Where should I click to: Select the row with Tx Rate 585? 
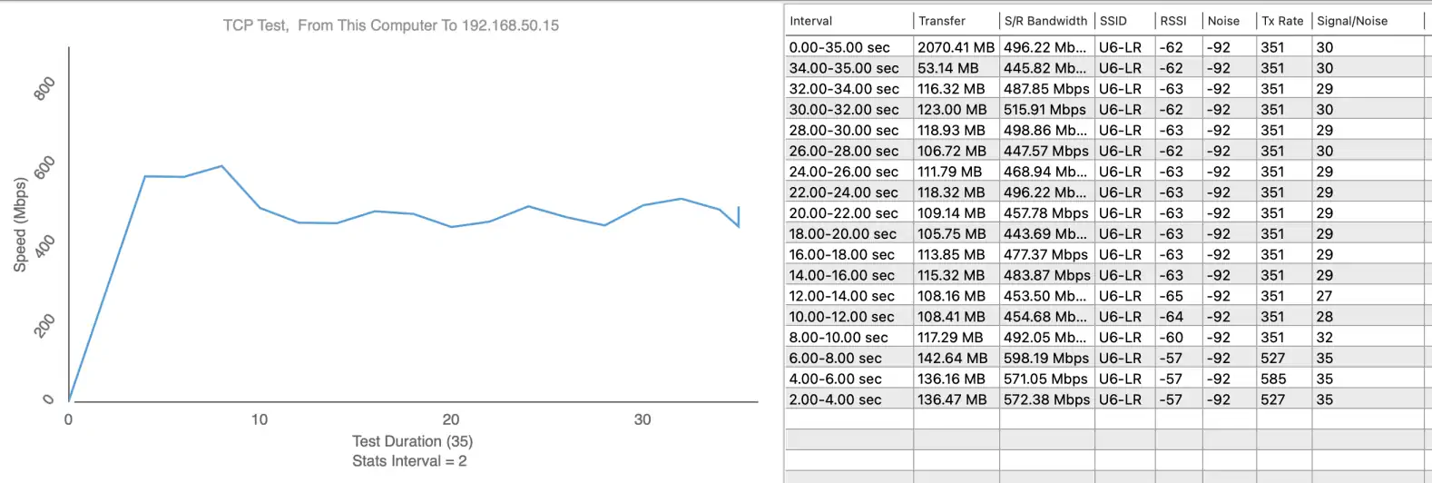1273,379
